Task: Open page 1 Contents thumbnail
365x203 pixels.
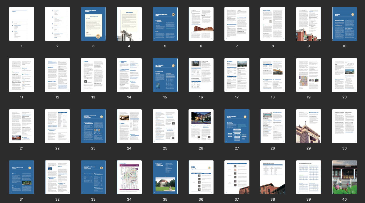Action: click(x=21, y=24)
